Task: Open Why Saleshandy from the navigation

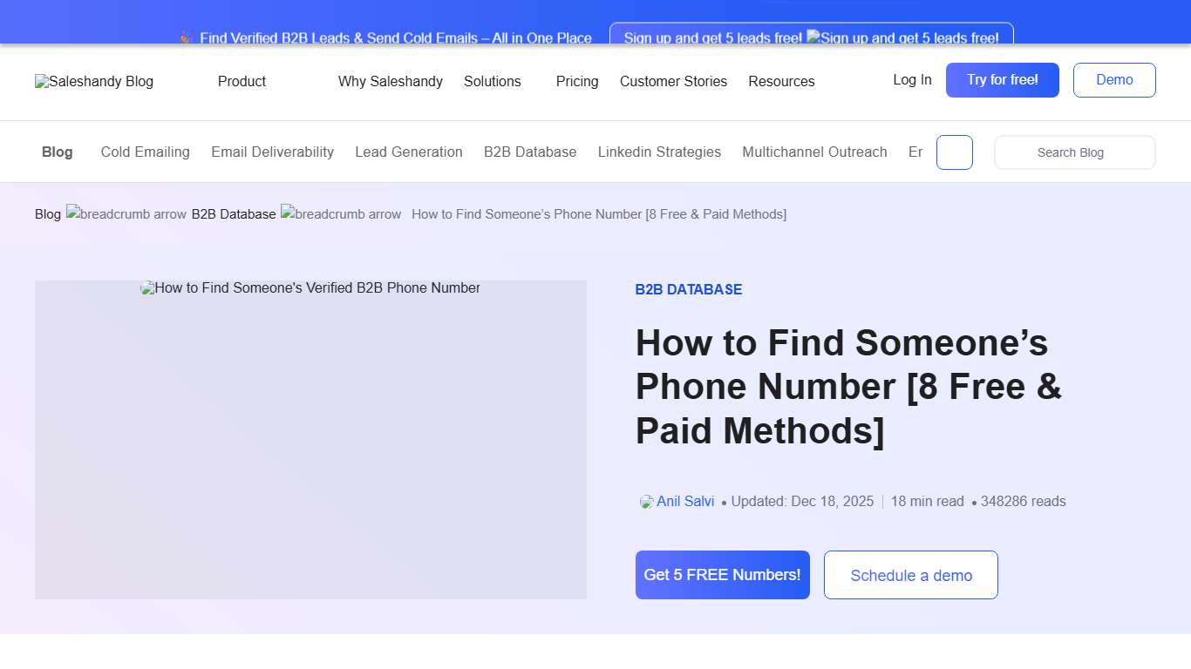Action: (390, 81)
